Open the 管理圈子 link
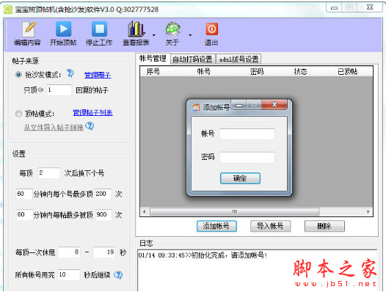386x292 pixels. point(98,75)
